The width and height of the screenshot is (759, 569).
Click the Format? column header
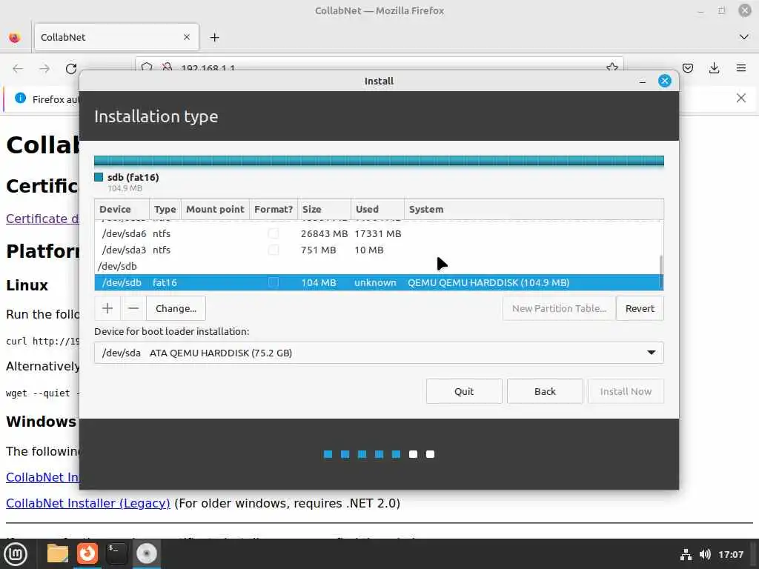click(274, 209)
